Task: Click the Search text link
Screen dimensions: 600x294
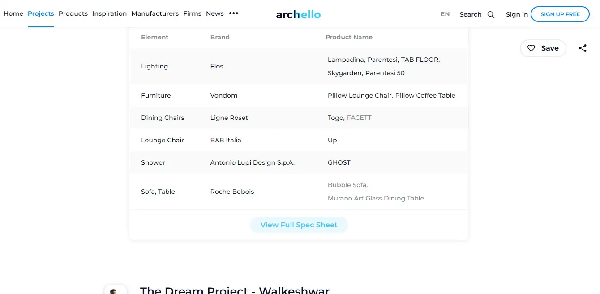Action: coord(470,14)
